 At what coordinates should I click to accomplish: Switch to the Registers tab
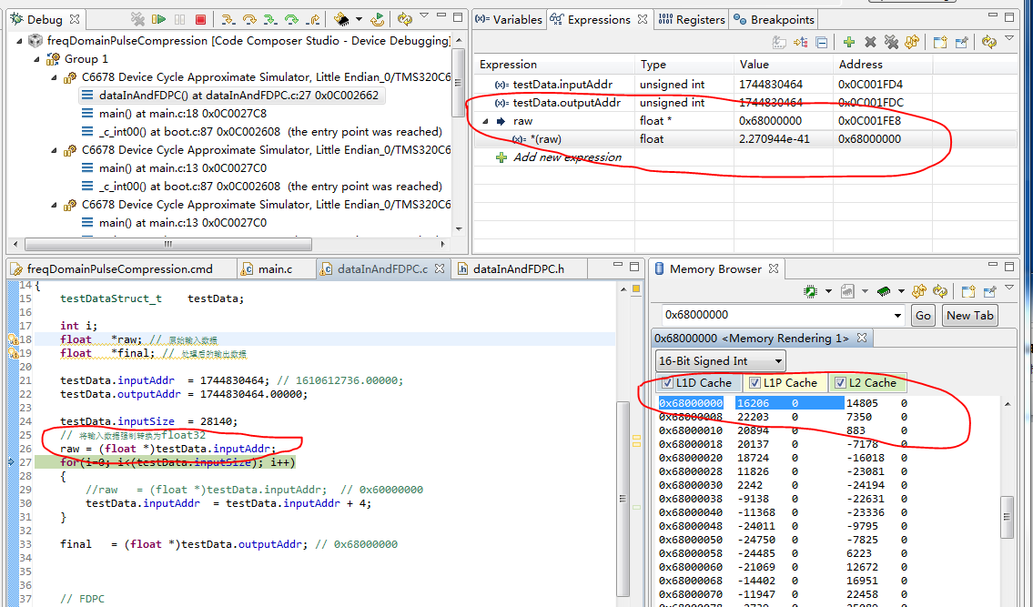(692, 19)
